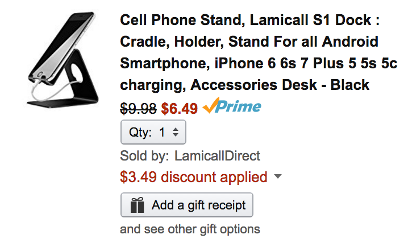Click the crossed-out $9.98 list price
Screen dimensions: 408x247
(139, 108)
